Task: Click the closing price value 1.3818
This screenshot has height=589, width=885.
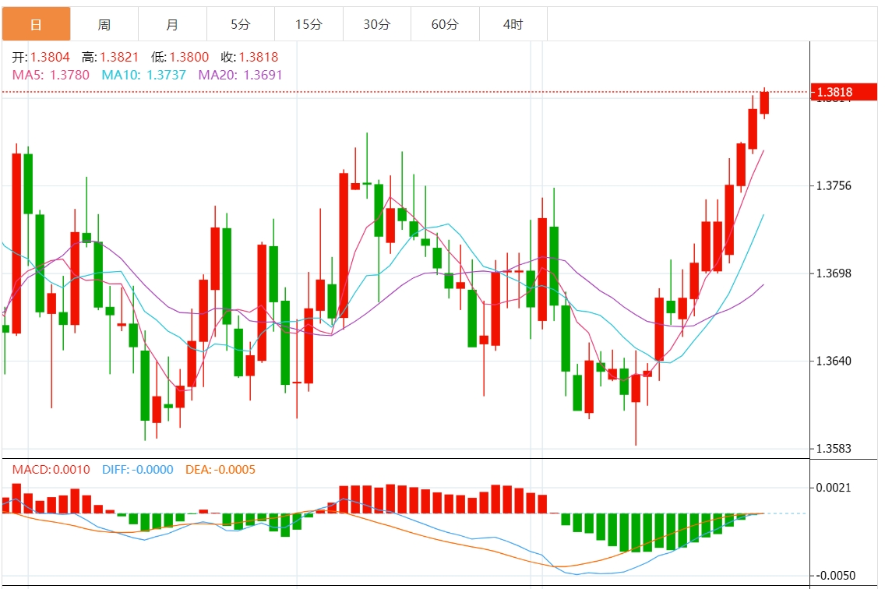Action: [x=259, y=57]
